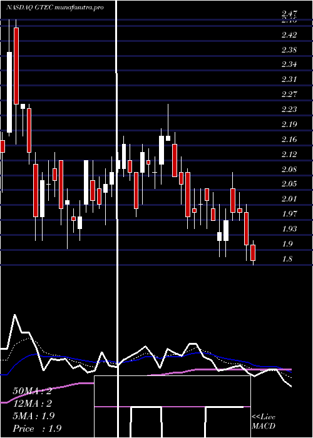Click the 2.47 price axis label
Viewport: 313px width, 438px height.
(x=289, y=13)
